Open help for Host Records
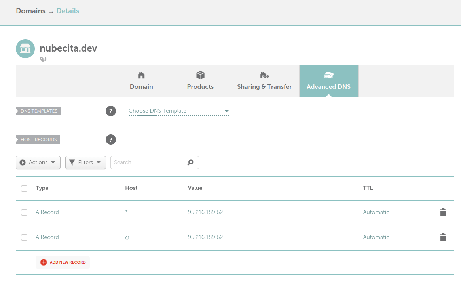This screenshot has width=461, height=283. point(111,140)
